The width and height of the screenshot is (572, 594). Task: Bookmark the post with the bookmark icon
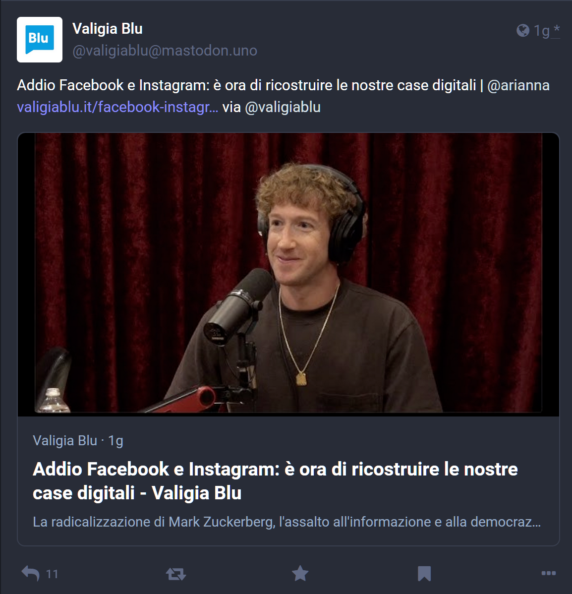[x=424, y=574]
